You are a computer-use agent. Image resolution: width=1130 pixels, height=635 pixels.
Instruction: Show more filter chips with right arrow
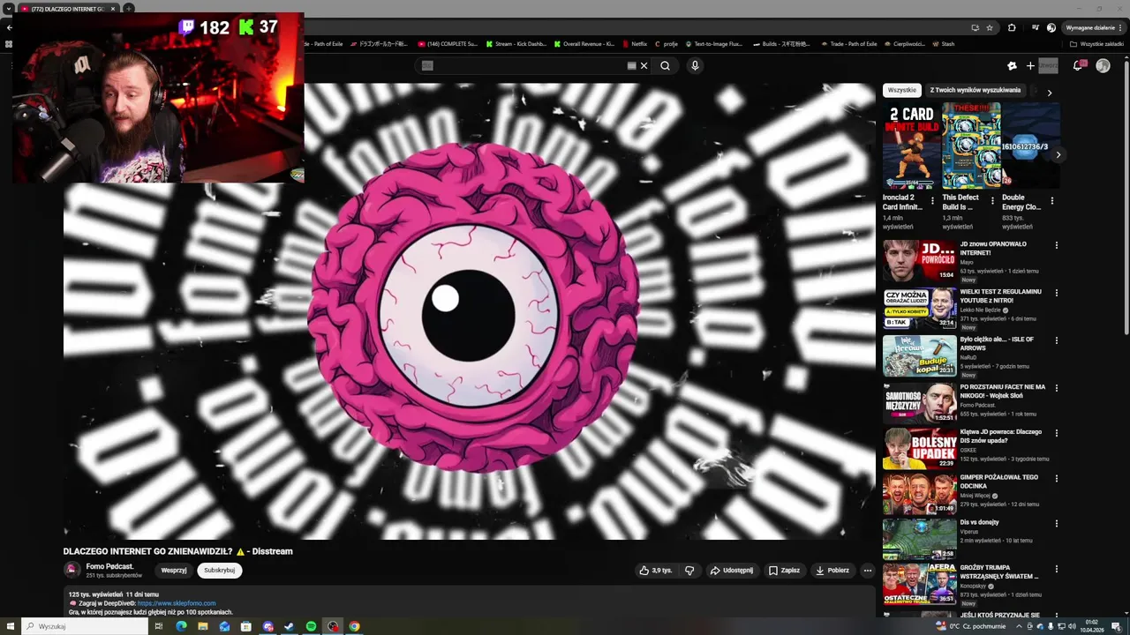point(1049,93)
